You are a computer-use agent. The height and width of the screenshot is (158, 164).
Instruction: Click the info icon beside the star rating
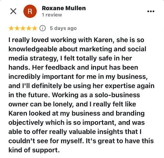click(x=43, y=28)
